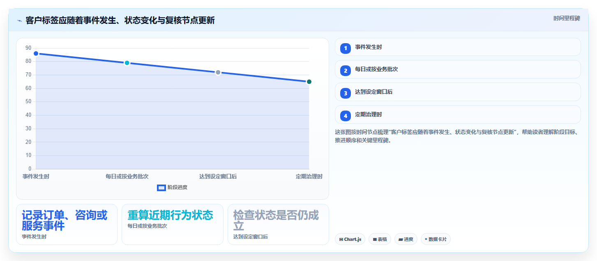Click numbered badge 3 for 达到设定窗口后
The width and height of the screenshot is (597, 261).
(346, 93)
